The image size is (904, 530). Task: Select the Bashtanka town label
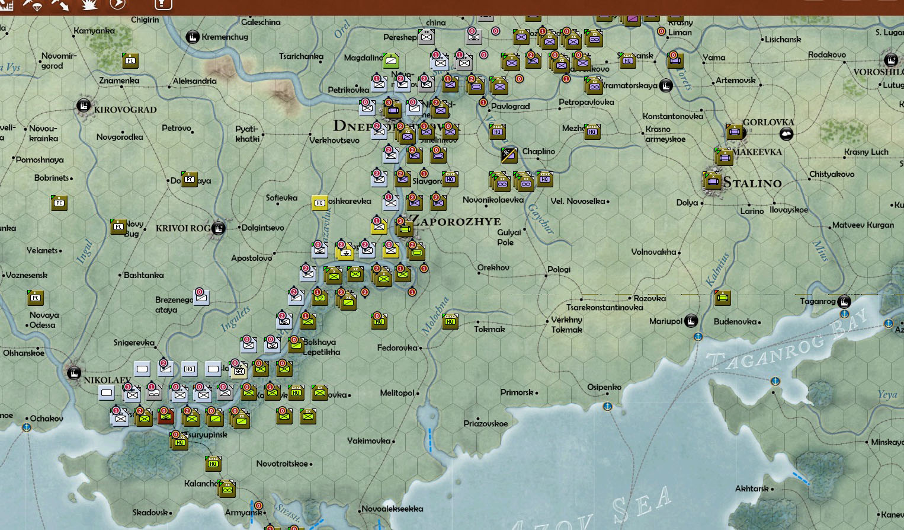[144, 275]
